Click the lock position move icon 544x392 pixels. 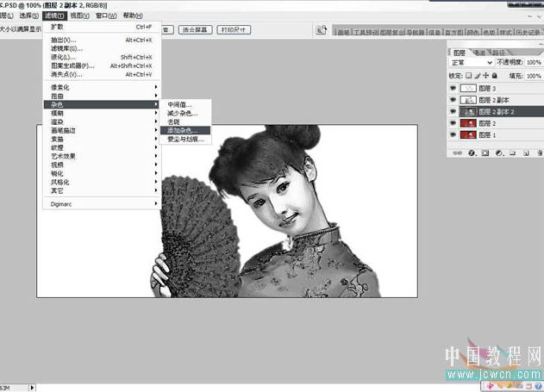(484, 75)
